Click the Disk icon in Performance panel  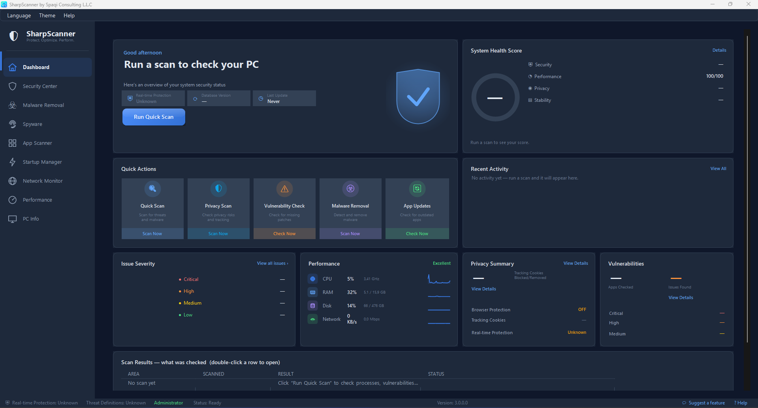click(313, 306)
